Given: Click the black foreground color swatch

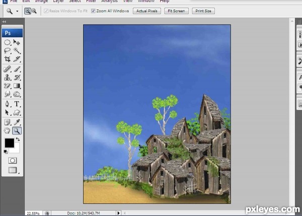Looking at the screenshot, I should [9, 142].
